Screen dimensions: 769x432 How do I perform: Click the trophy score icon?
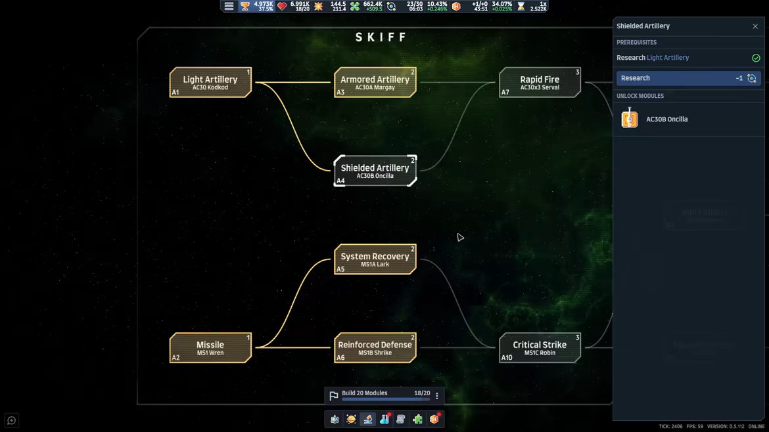(x=245, y=7)
